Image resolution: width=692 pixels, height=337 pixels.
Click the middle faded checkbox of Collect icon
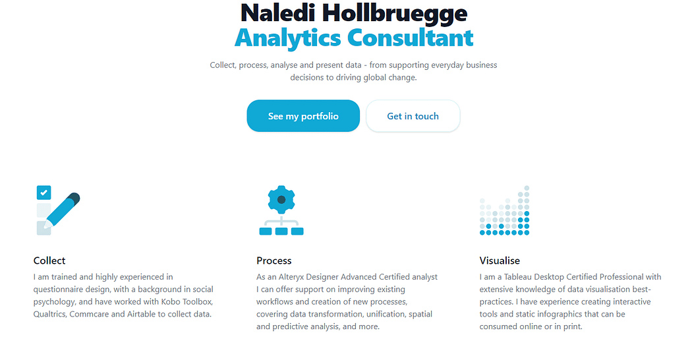pyautogui.click(x=43, y=210)
